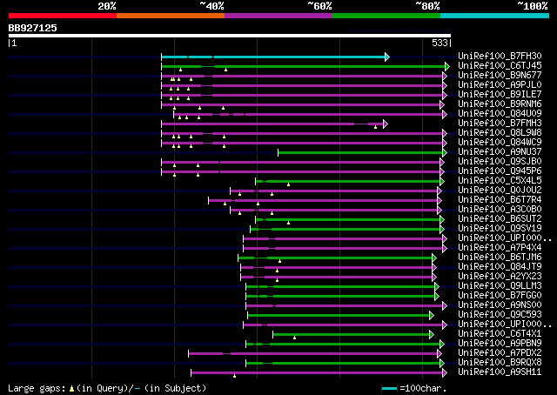This screenshot has width=557, height=395.
Task: Open the UniRef100_B9ILE7 hit label
Action: [500, 94]
